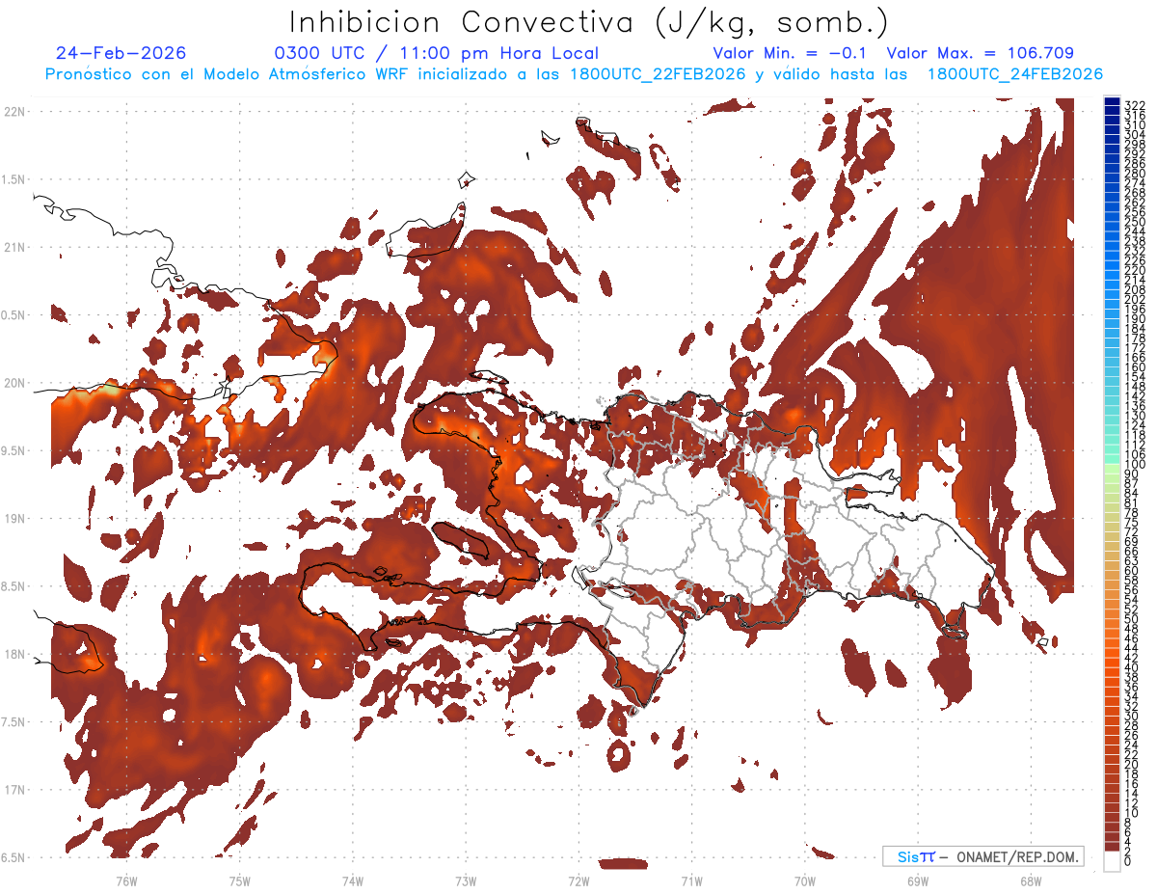The height and width of the screenshot is (894, 1157).
Task: Click the '69W' longitude label
Action: [x=917, y=880]
